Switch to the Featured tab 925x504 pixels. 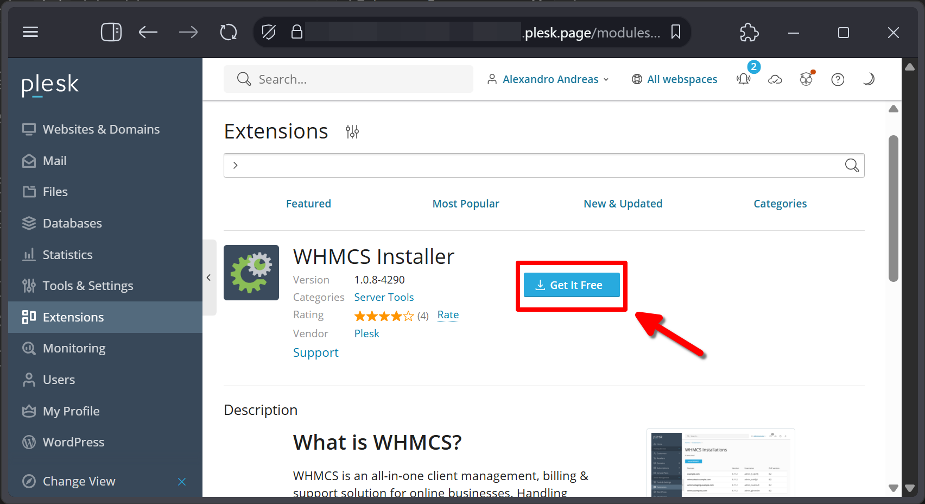click(x=308, y=204)
